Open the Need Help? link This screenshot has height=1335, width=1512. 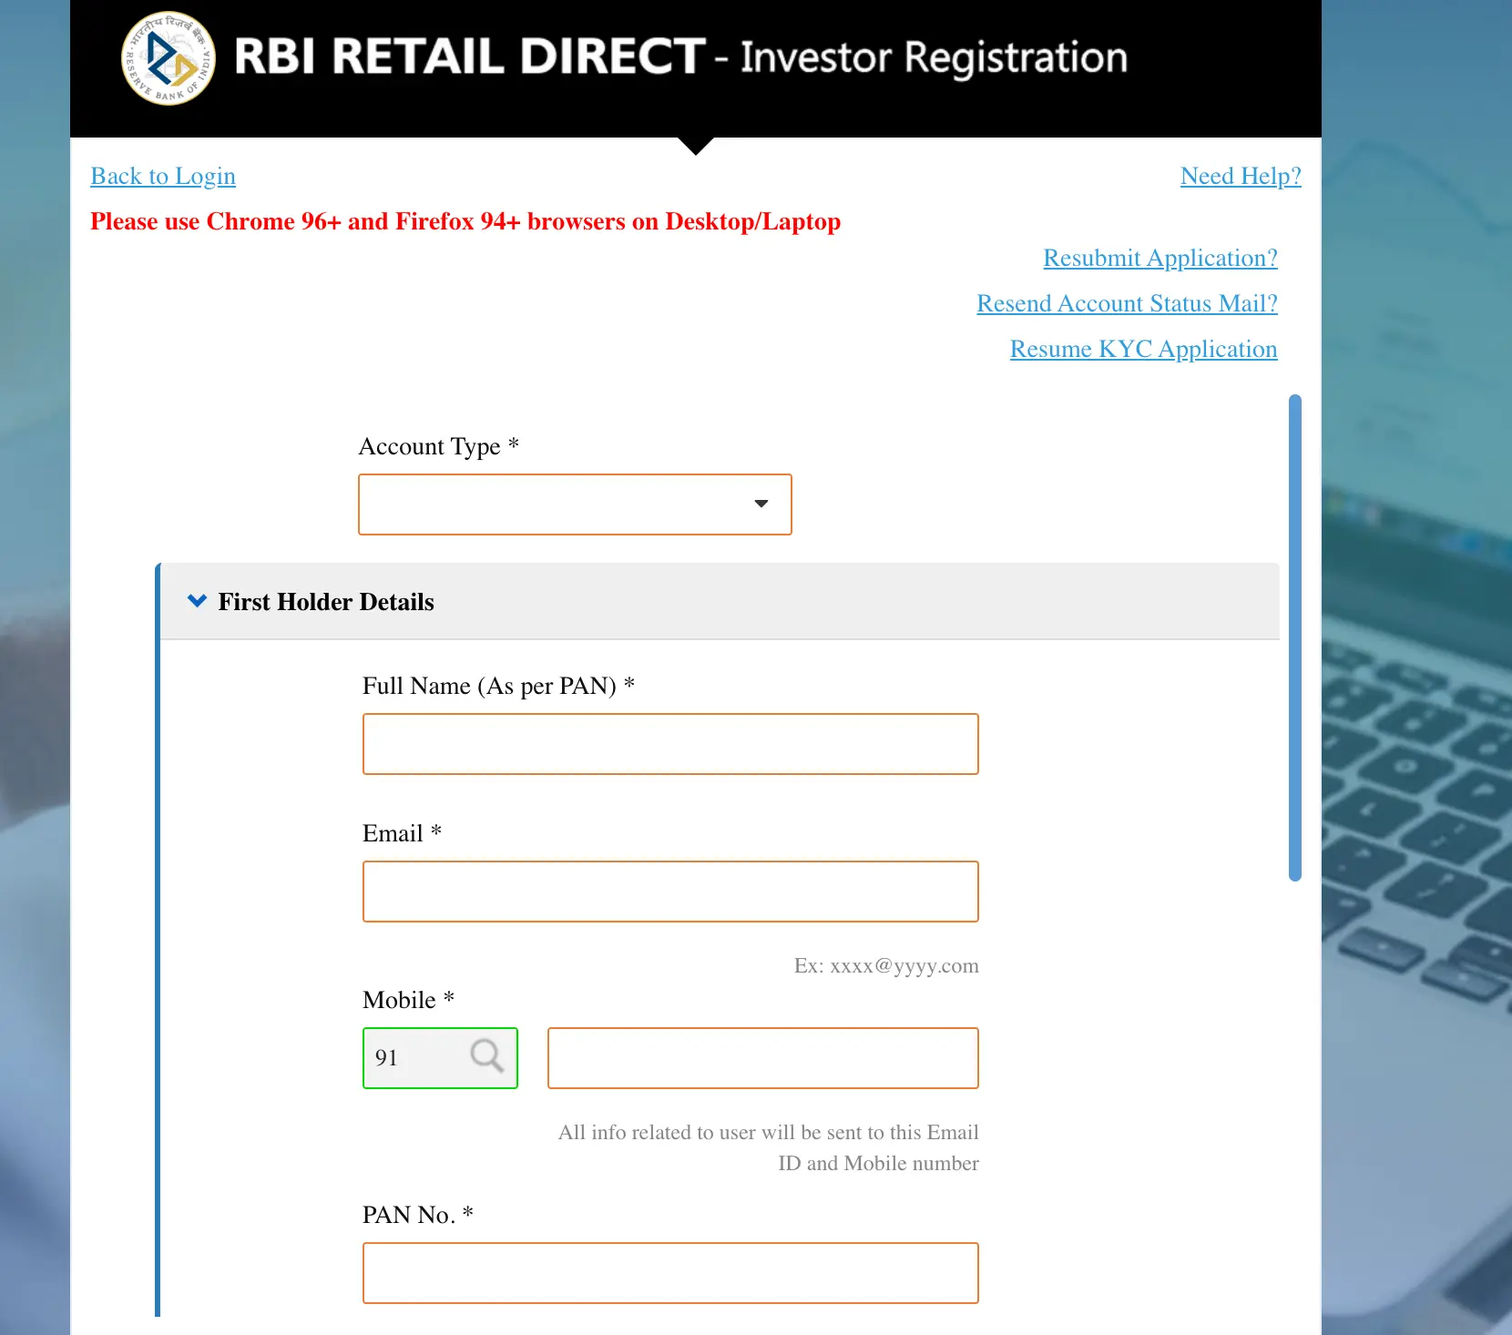coord(1241,176)
